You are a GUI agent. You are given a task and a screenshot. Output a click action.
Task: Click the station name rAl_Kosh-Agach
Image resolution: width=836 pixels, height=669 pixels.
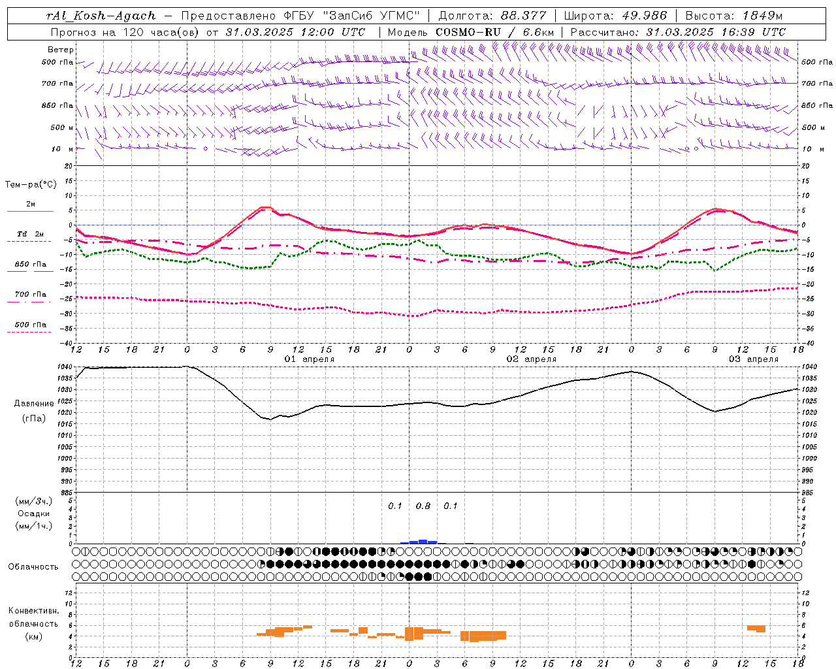point(101,16)
